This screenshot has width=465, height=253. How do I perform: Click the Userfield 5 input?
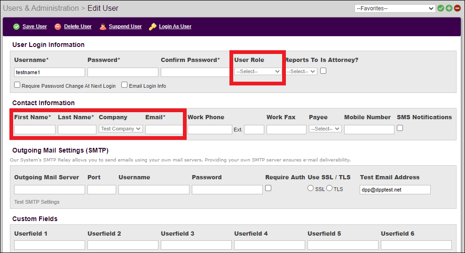click(x=343, y=245)
